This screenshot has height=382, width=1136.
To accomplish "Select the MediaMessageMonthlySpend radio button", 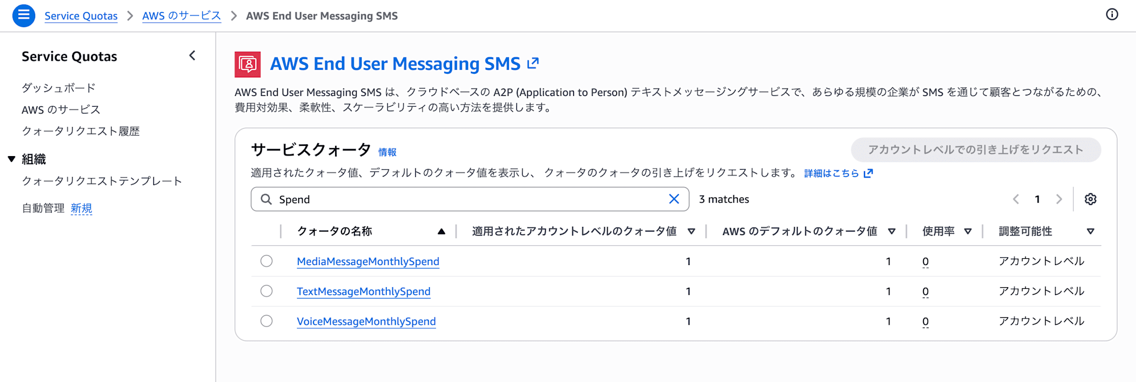I will click(266, 261).
